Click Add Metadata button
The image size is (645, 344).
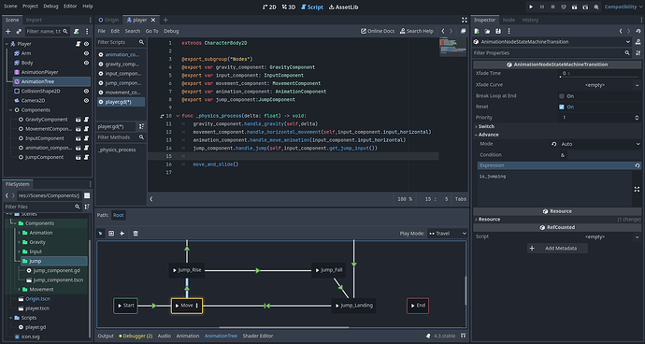click(x=557, y=248)
